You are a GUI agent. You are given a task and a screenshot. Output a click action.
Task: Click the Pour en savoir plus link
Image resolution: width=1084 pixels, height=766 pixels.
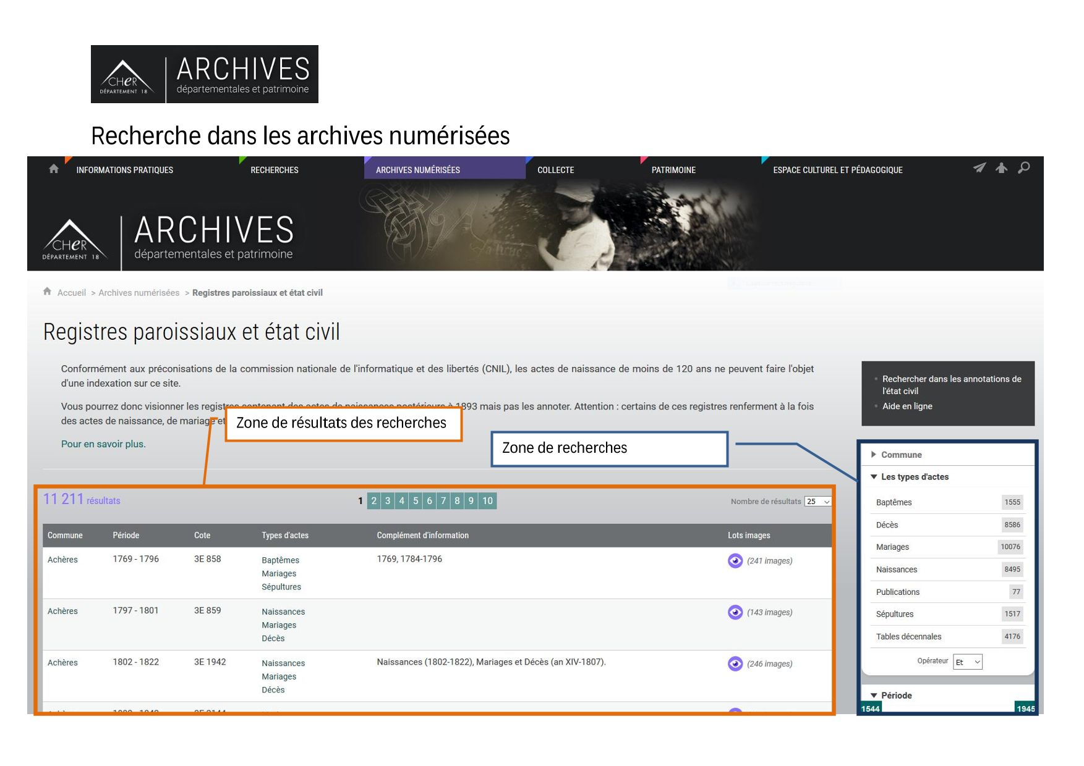click(x=103, y=444)
